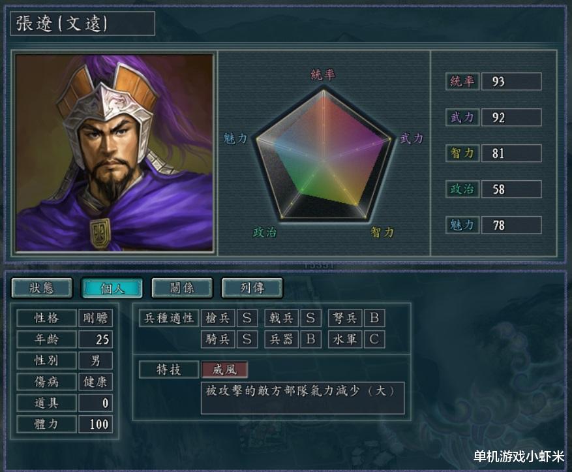Click the 性格 value 剛膽

[x=96, y=318]
